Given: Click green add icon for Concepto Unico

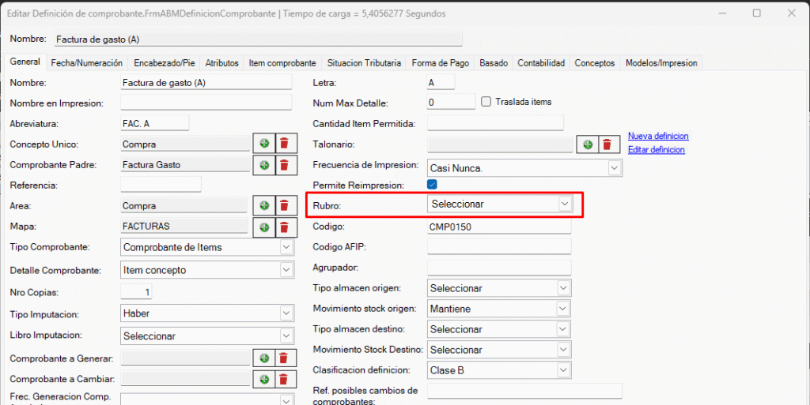Looking at the screenshot, I should point(264,144).
